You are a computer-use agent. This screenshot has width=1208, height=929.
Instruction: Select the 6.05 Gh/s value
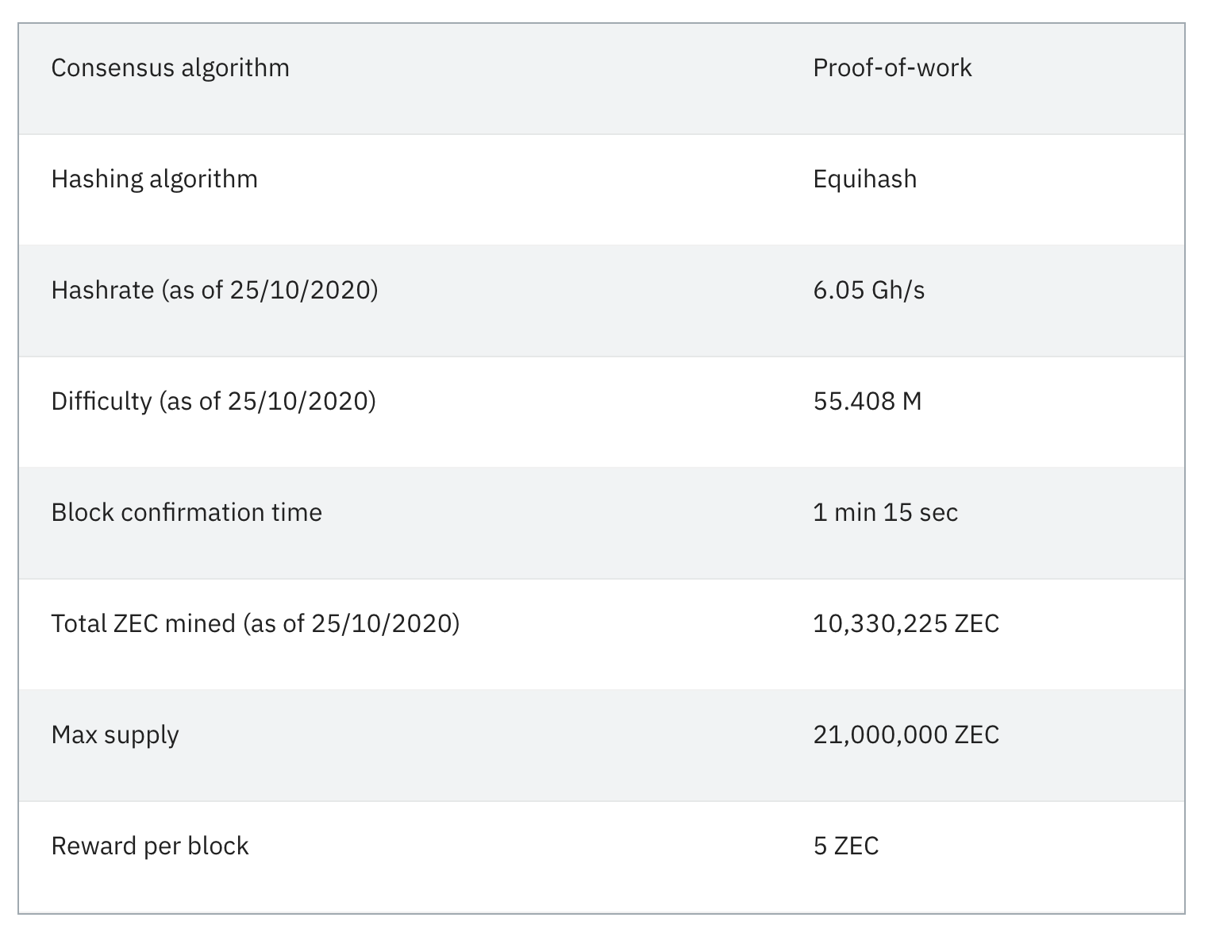[x=869, y=291]
